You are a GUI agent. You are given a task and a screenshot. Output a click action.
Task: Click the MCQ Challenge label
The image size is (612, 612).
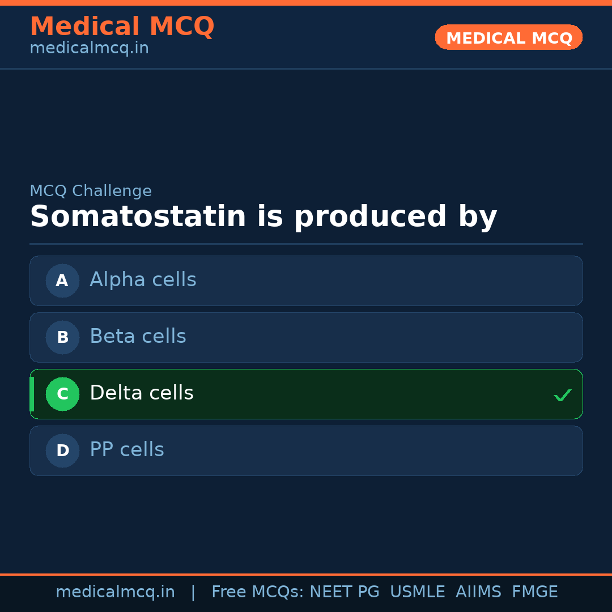pyautogui.click(x=91, y=191)
